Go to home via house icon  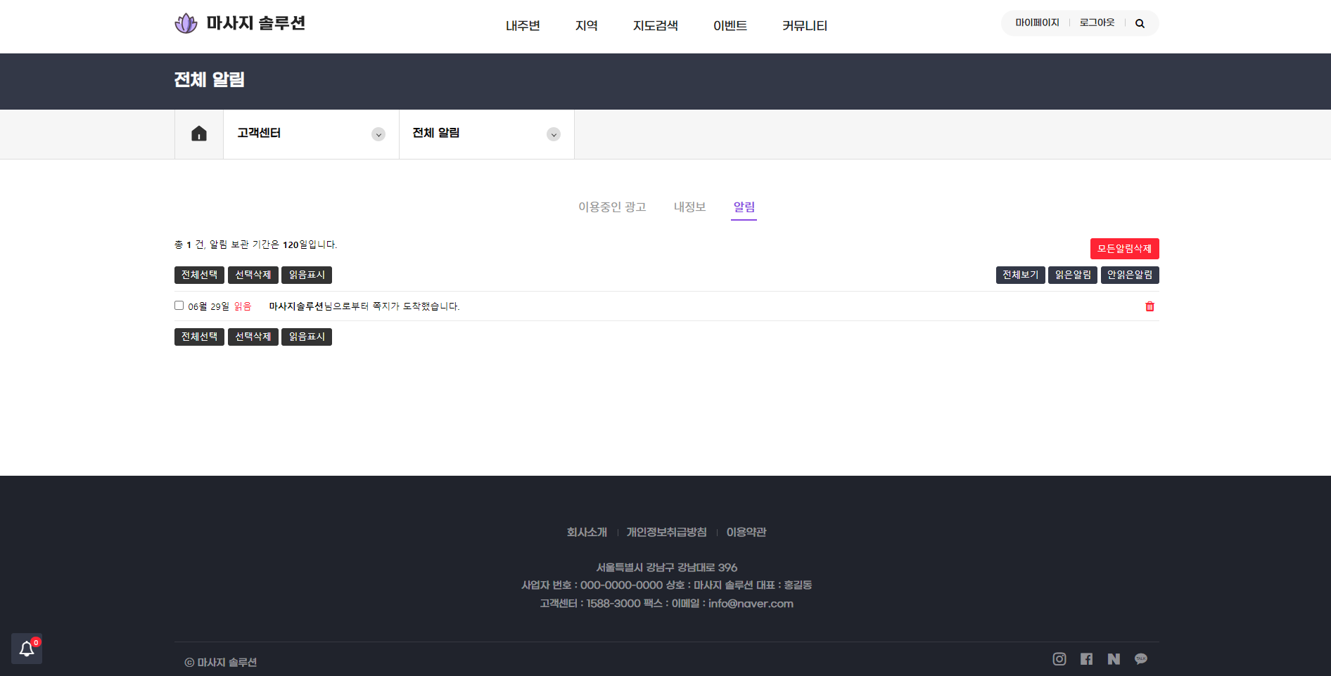tap(199, 134)
